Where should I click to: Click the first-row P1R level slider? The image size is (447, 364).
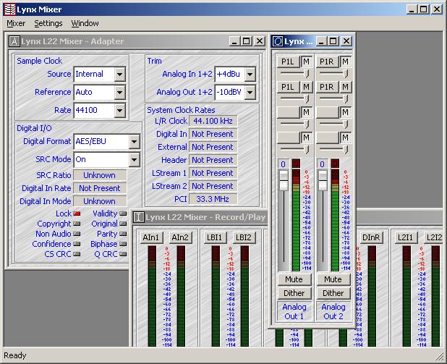point(346,74)
